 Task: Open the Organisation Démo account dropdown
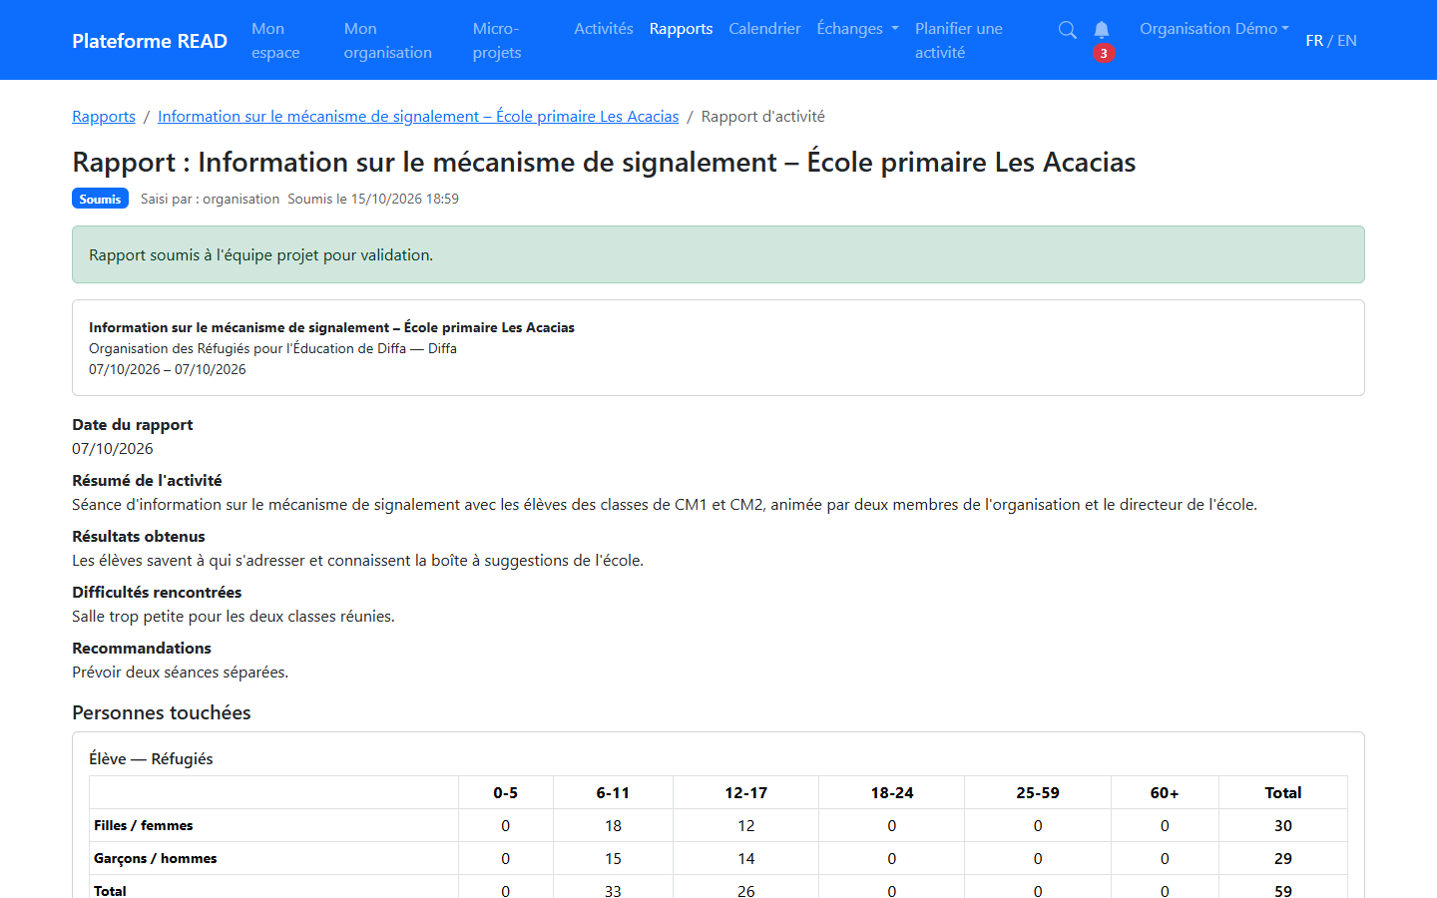coord(1214,29)
